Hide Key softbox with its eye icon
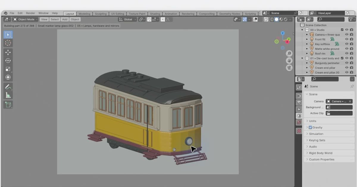The height and width of the screenshot is (187, 357). click(347, 44)
